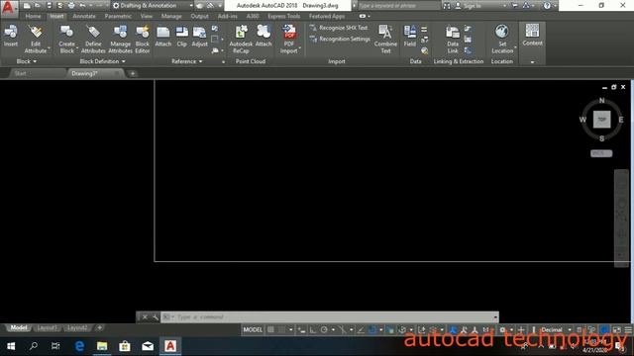Launch Autodesk ReCap
Viewport: 634px width, 356px height.
(x=241, y=39)
